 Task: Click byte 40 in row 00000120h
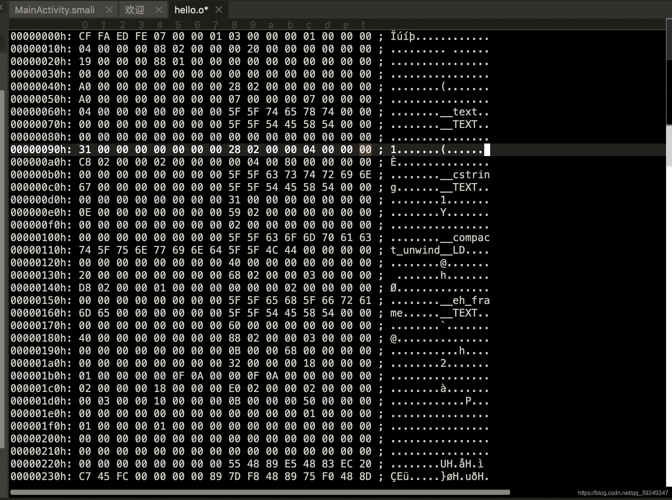tap(234, 263)
